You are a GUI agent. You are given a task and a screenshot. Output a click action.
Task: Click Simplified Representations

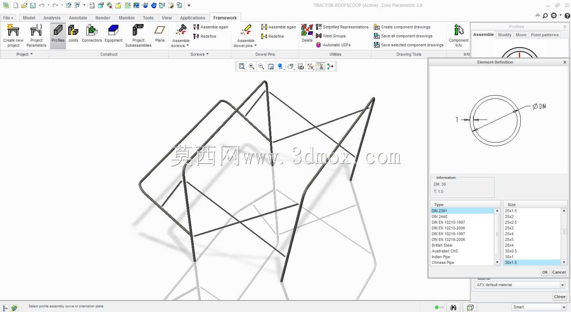342,27
